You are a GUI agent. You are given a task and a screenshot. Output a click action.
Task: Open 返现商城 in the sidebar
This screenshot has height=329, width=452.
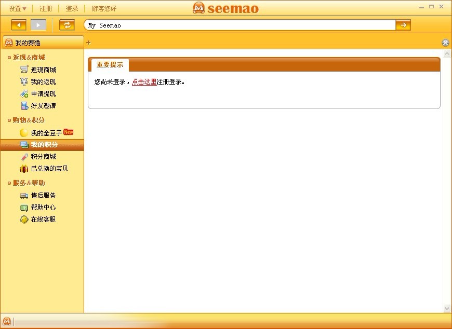(x=43, y=70)
